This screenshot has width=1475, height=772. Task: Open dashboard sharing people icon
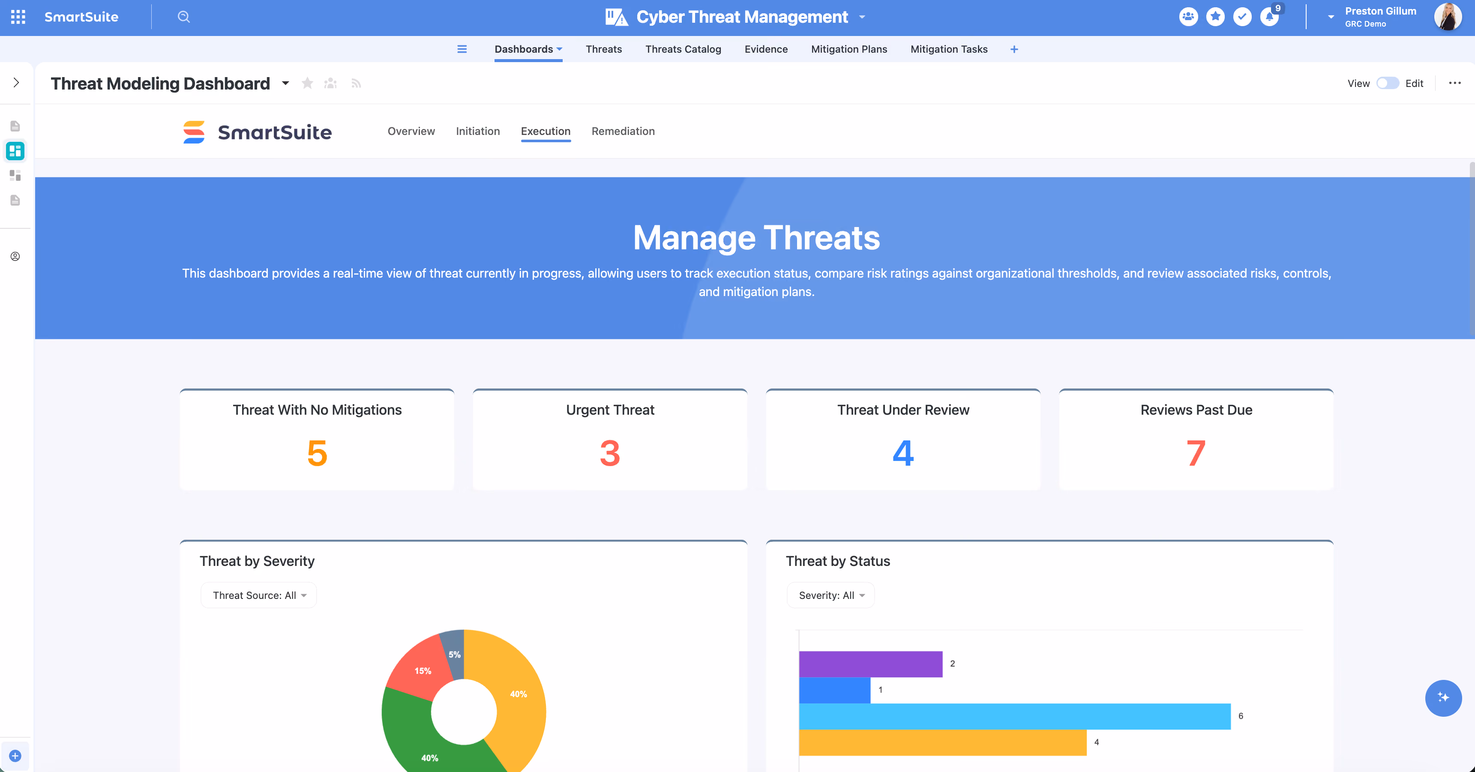coord(330,84)
